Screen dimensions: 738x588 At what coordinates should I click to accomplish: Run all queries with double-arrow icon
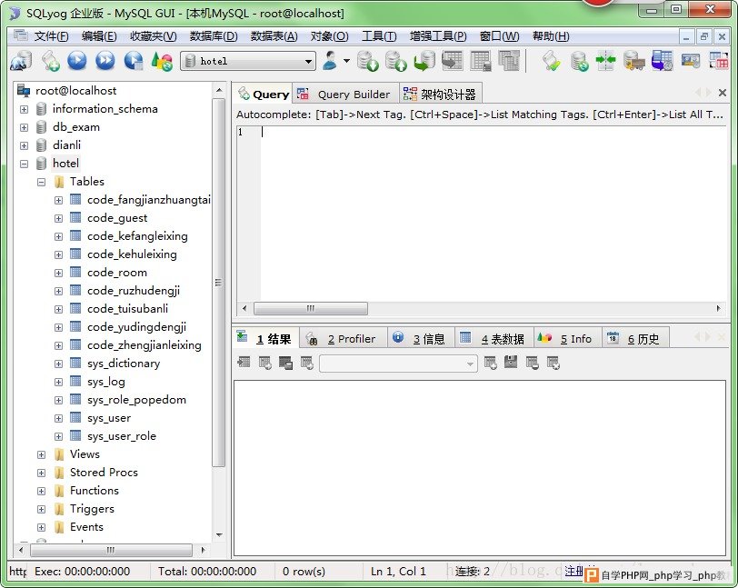(105, 61)
